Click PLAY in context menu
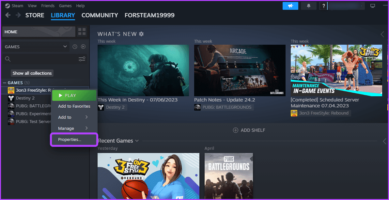The width and height of the screenshot is (389, 200). pos(74,95)
